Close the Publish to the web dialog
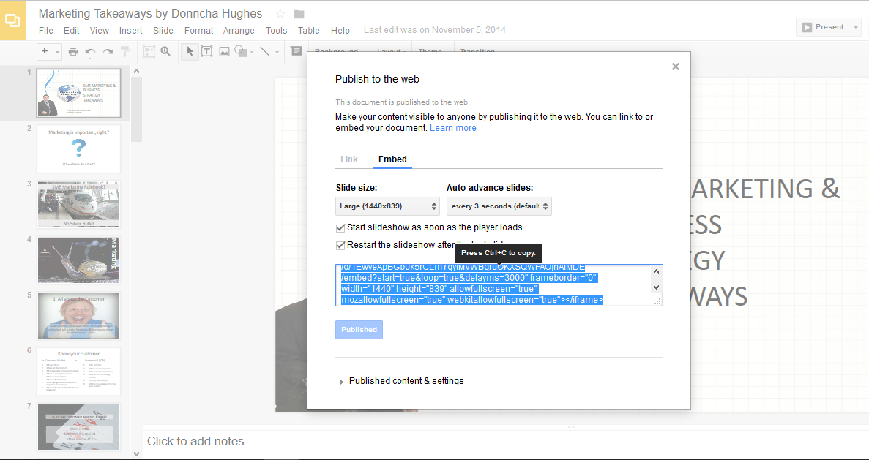The image size is (869, 460). point(675,67)
